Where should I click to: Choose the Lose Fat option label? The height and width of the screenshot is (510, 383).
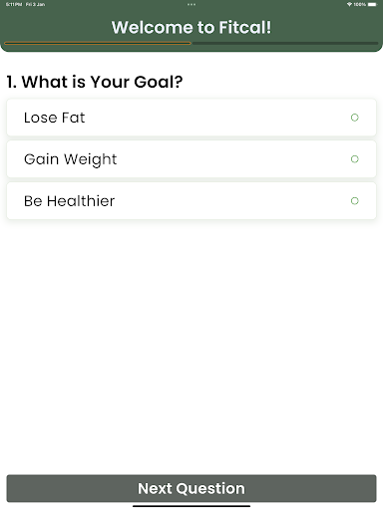click(x=54, y=118)
